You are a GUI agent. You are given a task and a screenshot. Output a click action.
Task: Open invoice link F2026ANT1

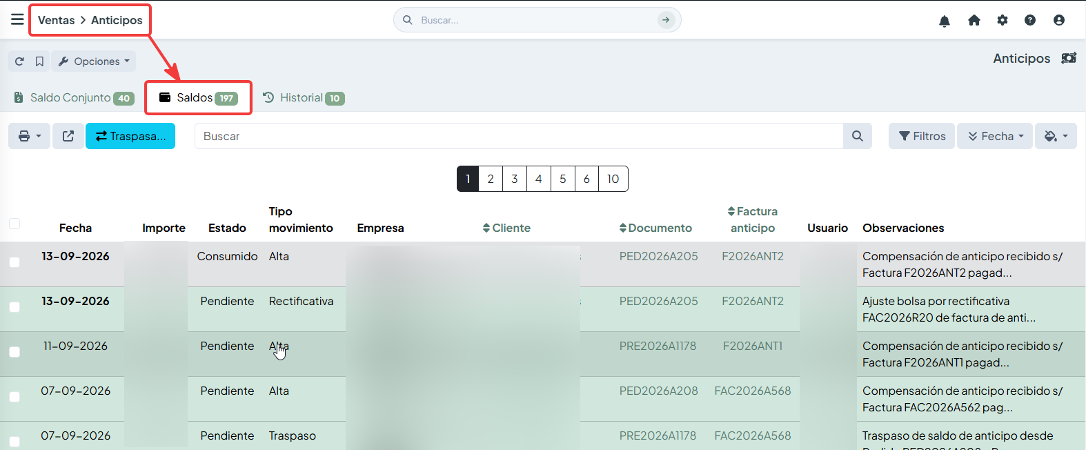753,346
